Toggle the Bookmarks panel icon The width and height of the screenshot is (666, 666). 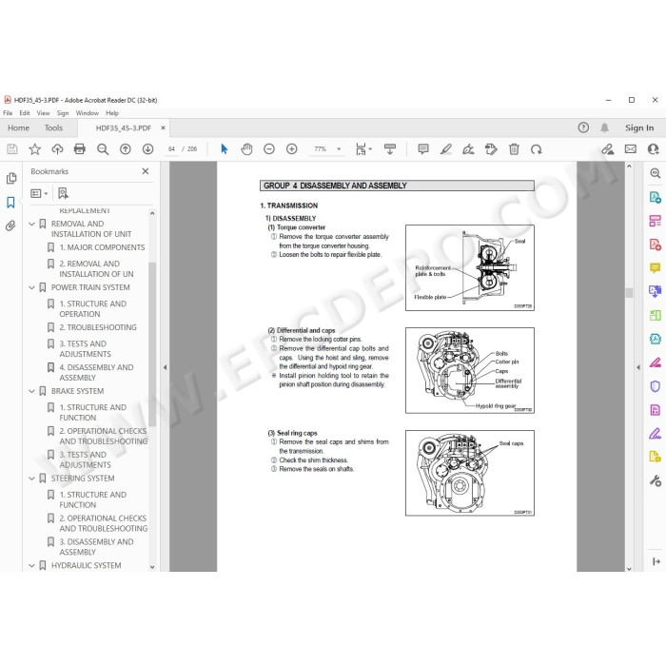pyautogui.click(x=11, y=202)
